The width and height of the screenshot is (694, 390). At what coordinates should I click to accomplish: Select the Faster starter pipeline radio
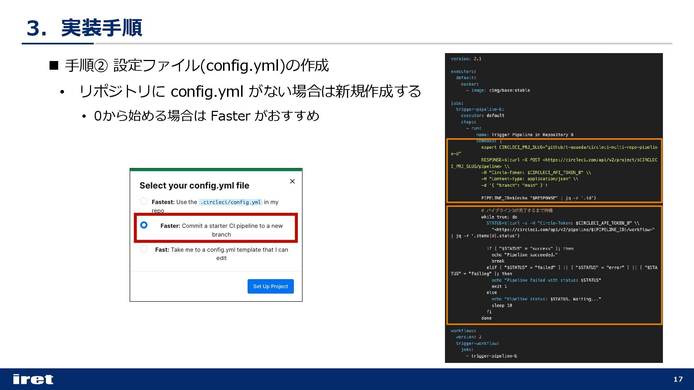coord(144,225)
